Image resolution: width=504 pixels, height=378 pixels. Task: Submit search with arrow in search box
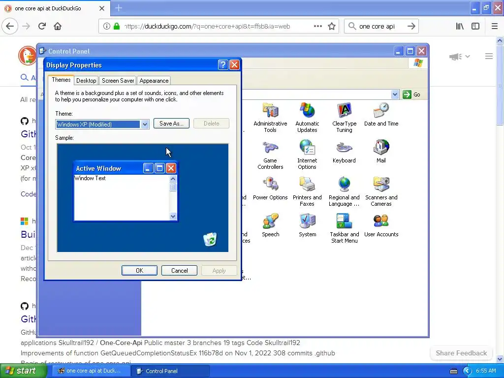(411, 27)
